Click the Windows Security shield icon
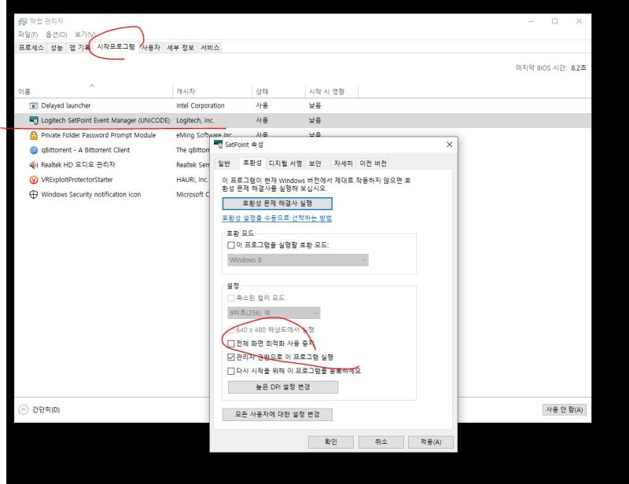The width and height of the screenshot is (629, 484). coord(34,195)
